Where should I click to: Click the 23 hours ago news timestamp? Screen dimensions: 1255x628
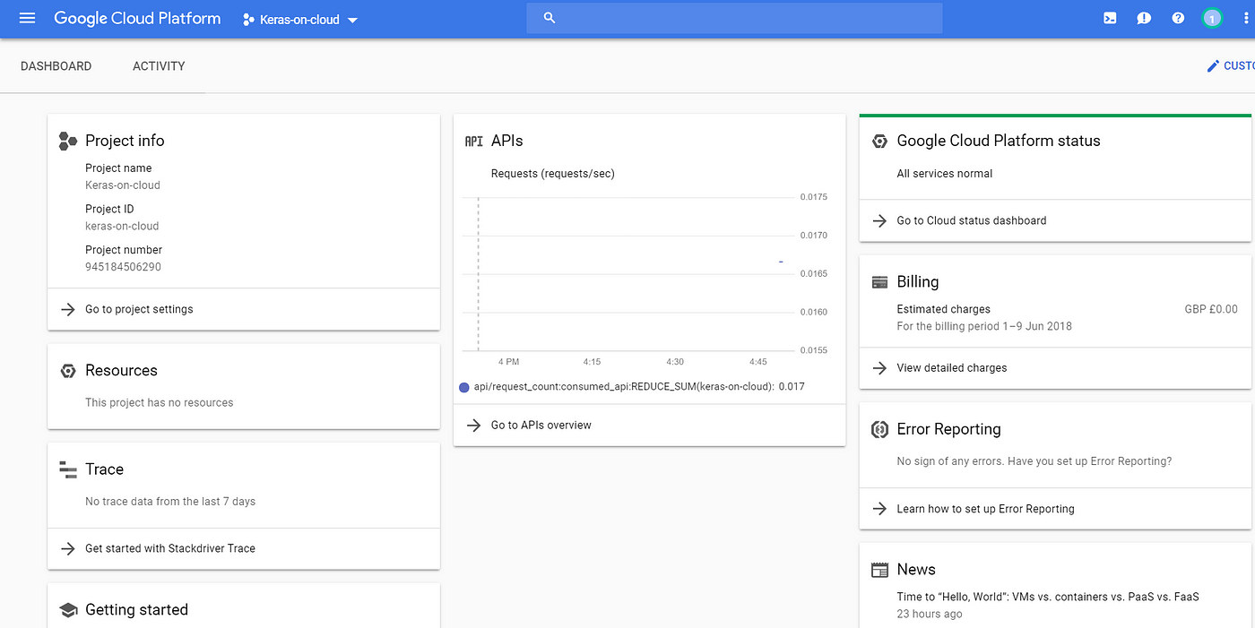(930, 614)
